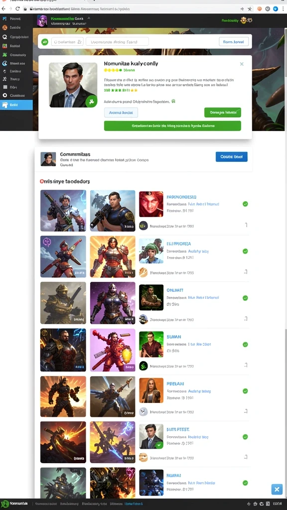Image resolution: width=287 pixels, height=510 pixels.
Task: Open the red-green square sidebar item
Action: click(x=5, y=46)
